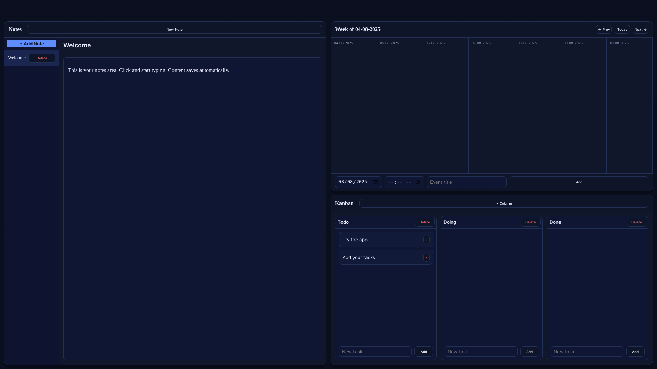
Task: Focus the event date field 08/08/2025
Action: [358, 182]
